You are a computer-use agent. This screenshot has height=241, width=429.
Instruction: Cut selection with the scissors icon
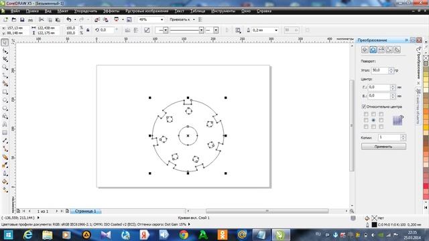[41, 19]
